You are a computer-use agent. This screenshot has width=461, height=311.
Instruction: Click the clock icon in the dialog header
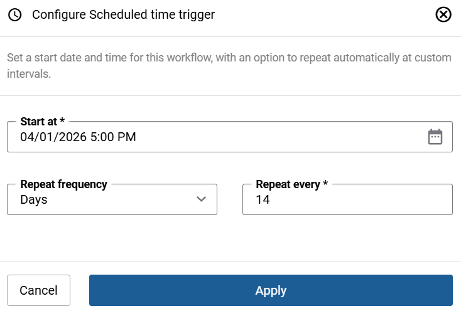pyautogui.click(x=14, y=14)
